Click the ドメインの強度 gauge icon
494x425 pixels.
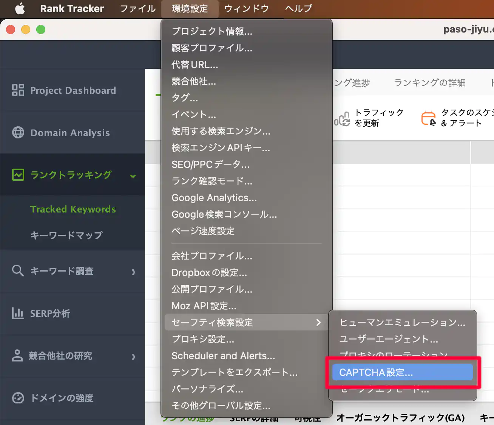[18, 398]
